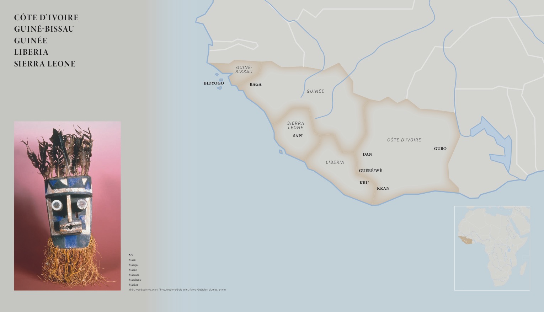Click the KRU label near the coast
This screenshot has height=312, width=544.
pyautogui.click(x=364, y=183)
